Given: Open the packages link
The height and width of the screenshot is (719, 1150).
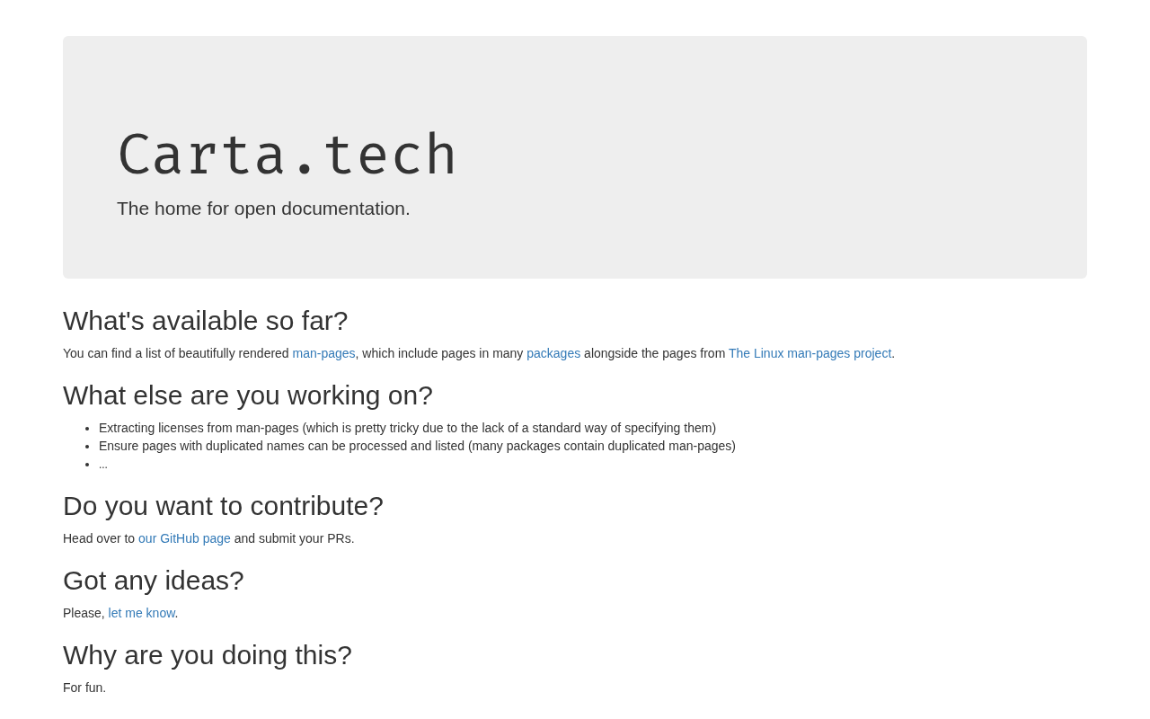Looking at the screenshot, I should click(553, 353).
